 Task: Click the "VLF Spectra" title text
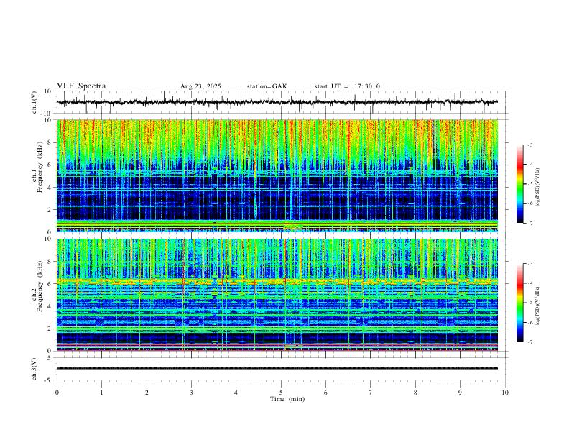(x=81, y=86)
